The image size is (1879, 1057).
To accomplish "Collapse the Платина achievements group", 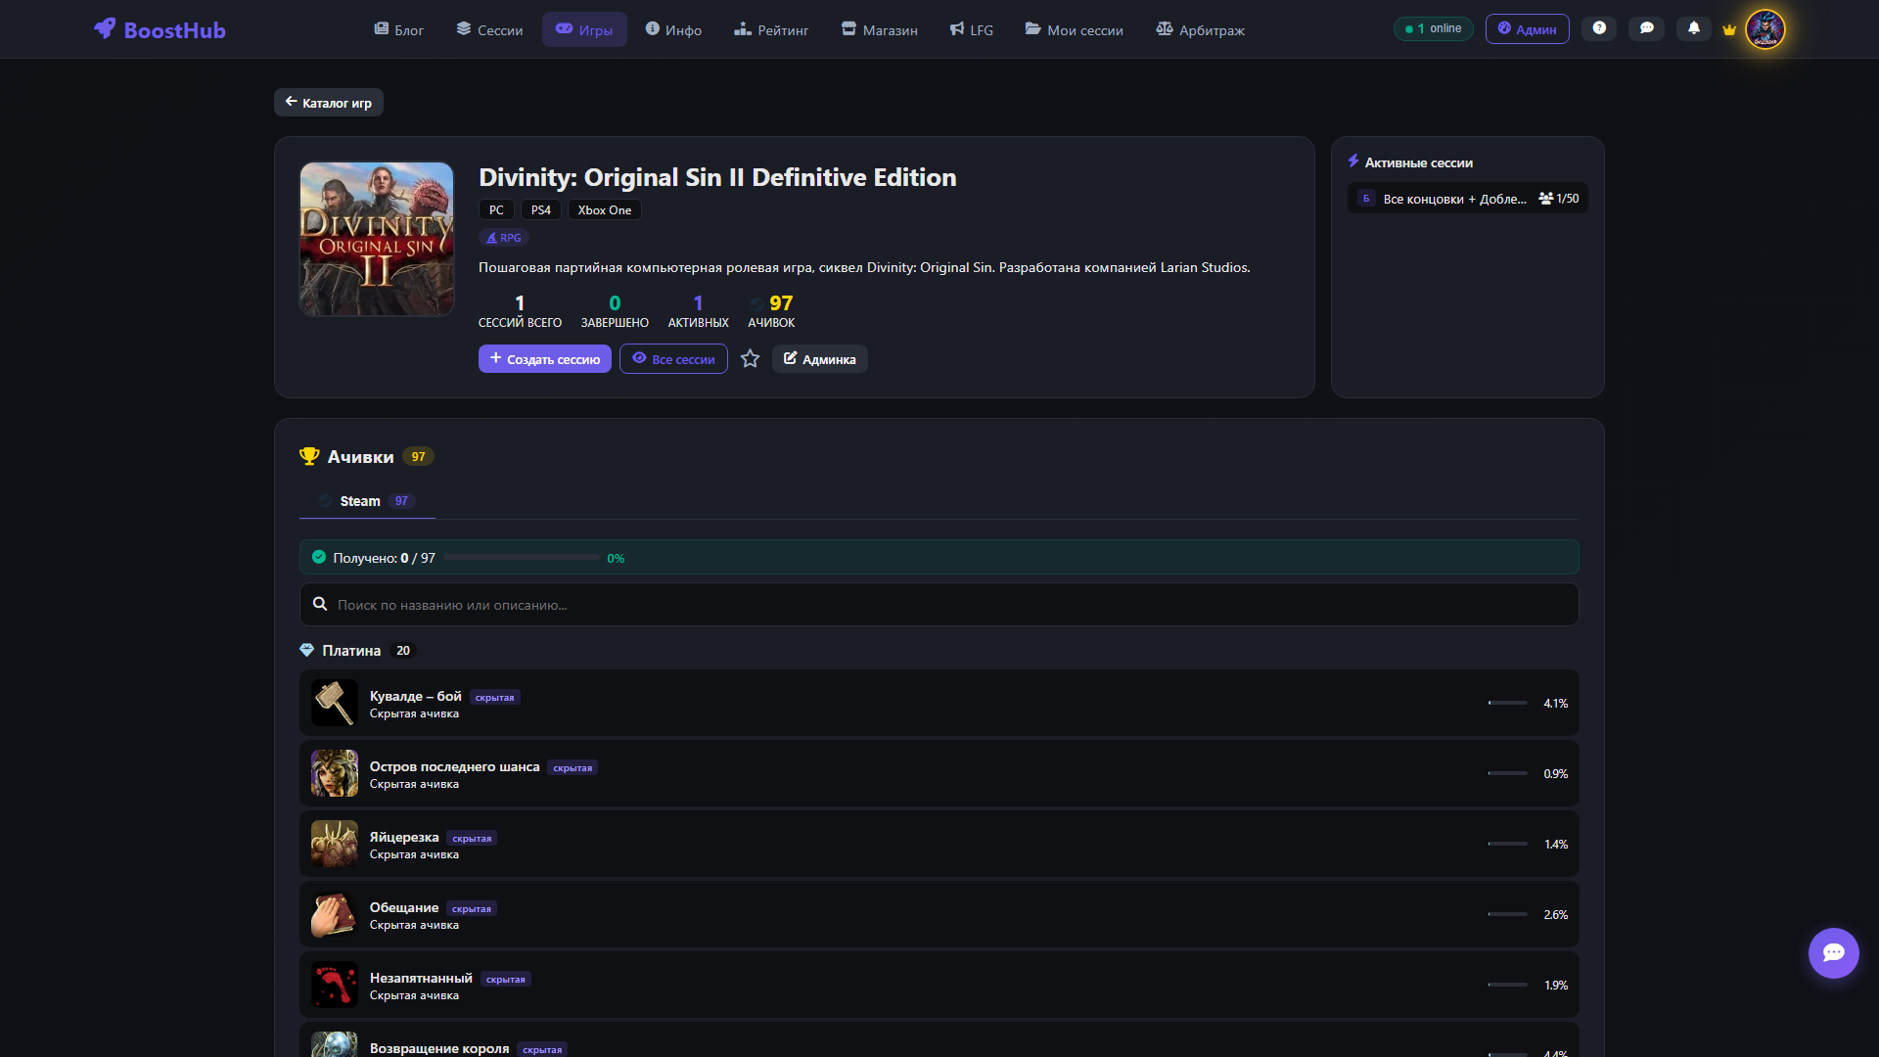I will 351,651.
